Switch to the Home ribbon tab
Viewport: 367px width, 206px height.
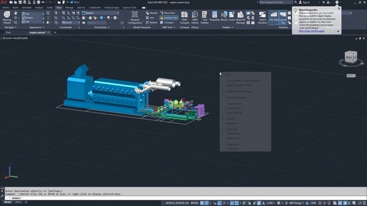tap(6, 7)
